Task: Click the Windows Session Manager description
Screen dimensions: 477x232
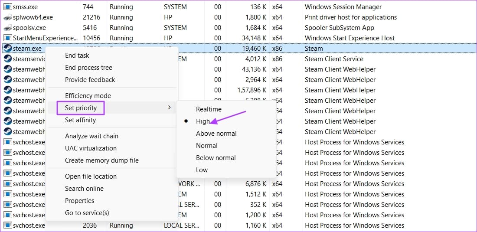Action: pyautogui.click(x=343, y=7)
